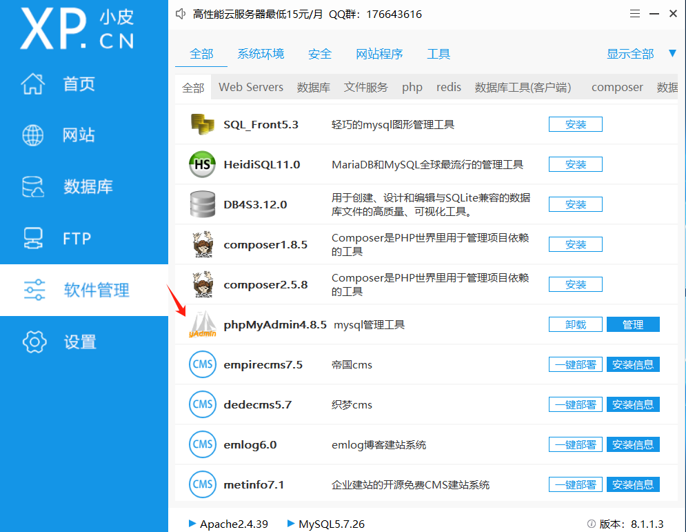The width and height of the screenshot is (686, 532).
Task: Click 一键部署 for metinfo7.1
Action: pyautogui.click(x=575, y=484)
